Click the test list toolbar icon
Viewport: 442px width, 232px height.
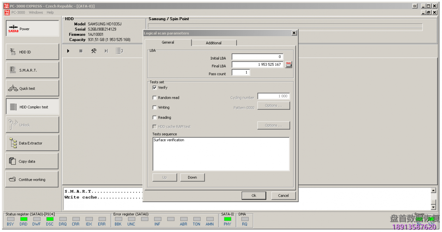pos(119,51)
